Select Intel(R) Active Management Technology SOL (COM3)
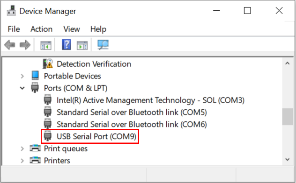This screenshot has width=296, height=183. (x=150, y=100)
